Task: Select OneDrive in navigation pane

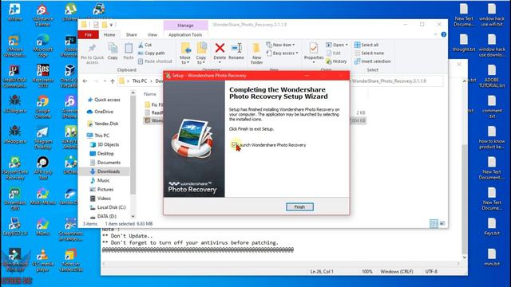Action: 101,112
